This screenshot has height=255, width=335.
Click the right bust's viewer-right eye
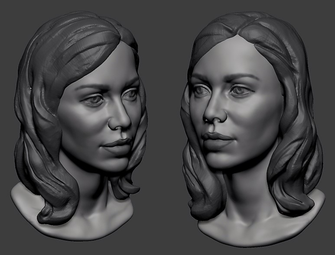241,91
